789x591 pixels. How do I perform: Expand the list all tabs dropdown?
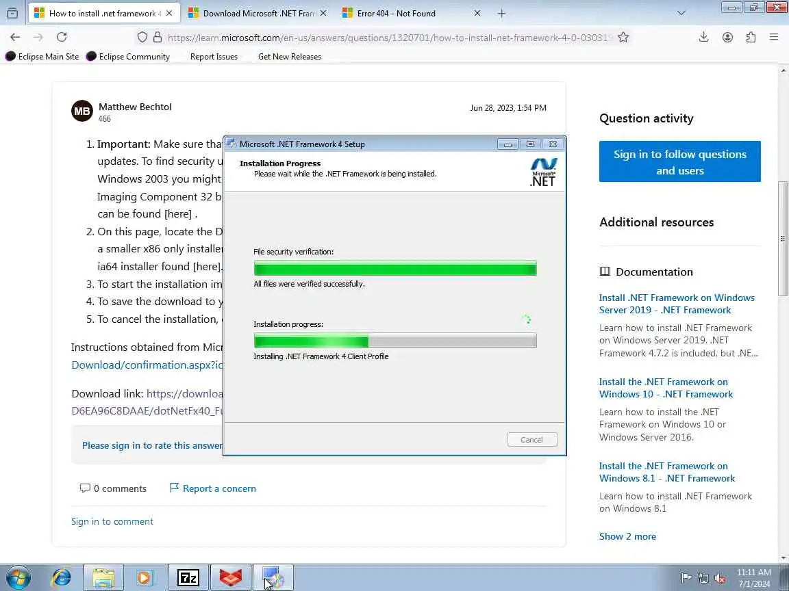click(x=681, y=13)
